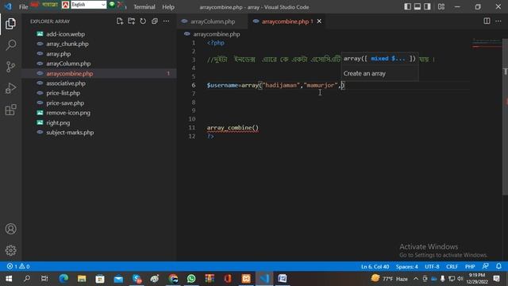Click the feedback icon in status bar
Screen dimensions: 508x286
485,266
